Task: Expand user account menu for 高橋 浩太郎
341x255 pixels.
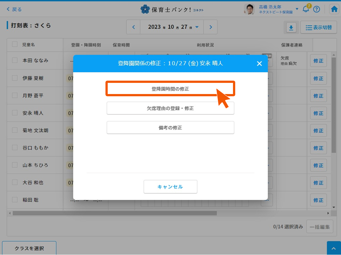Action: click(297, 9)
